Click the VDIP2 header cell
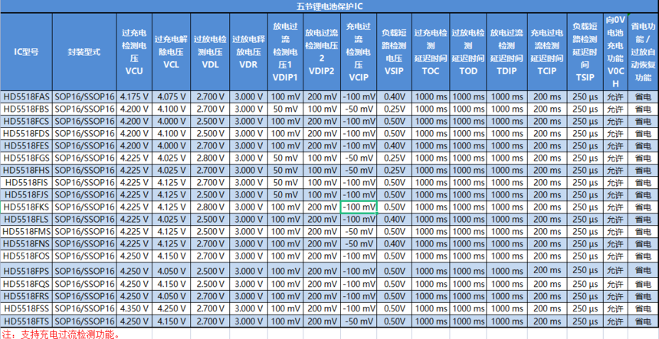 point(322,52)
